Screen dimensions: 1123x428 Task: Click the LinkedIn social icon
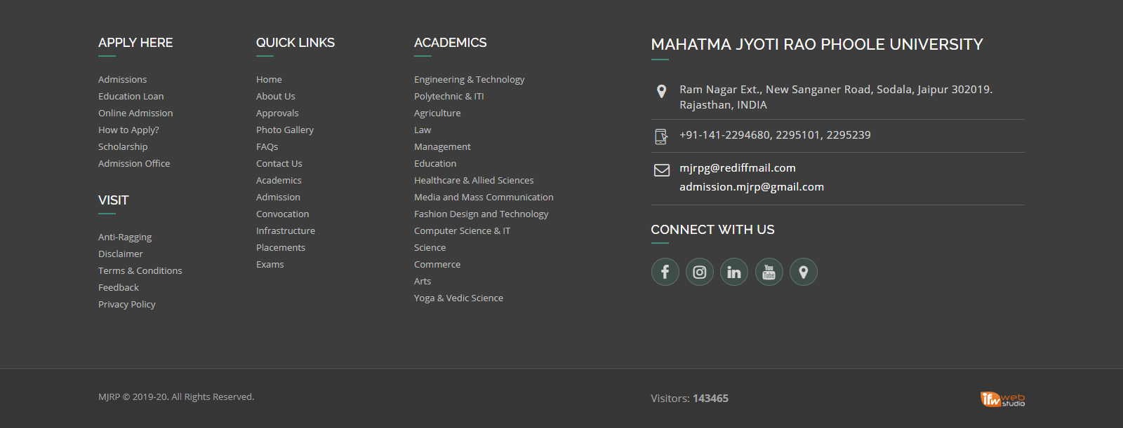734,272
